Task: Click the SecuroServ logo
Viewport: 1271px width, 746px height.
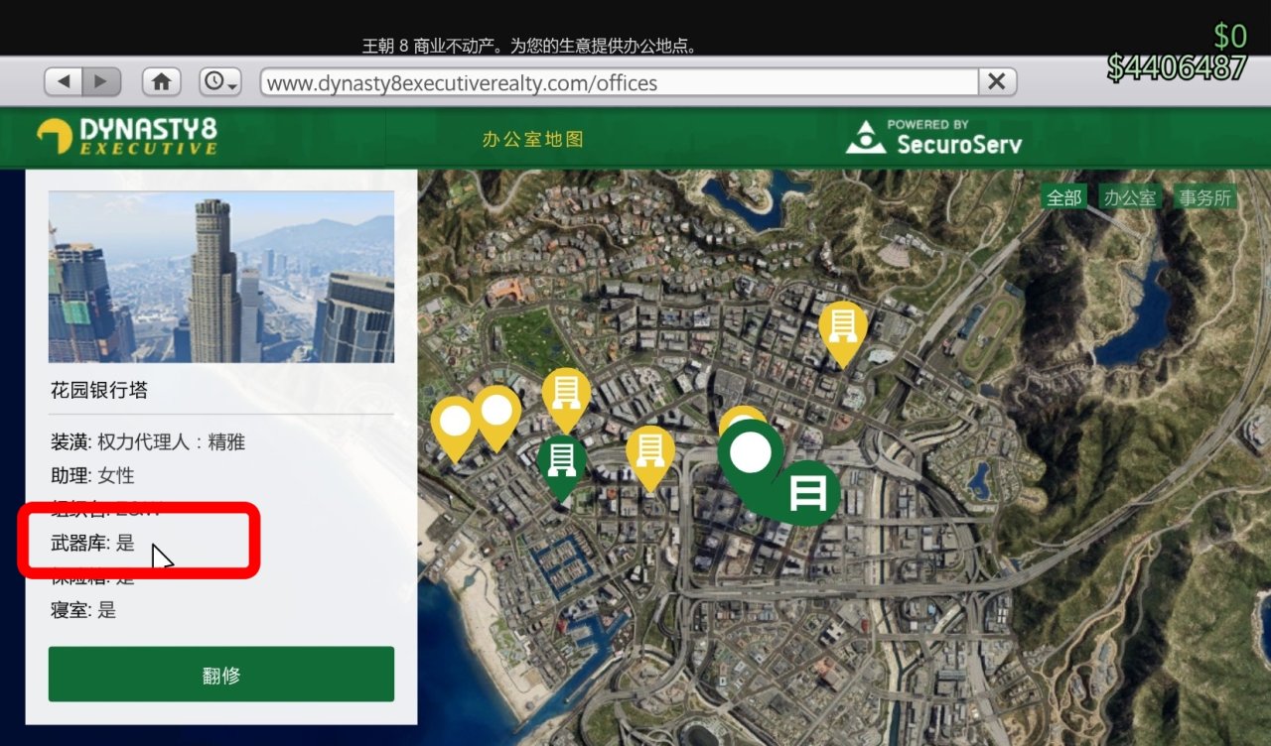Action: [x=933, y=138]
